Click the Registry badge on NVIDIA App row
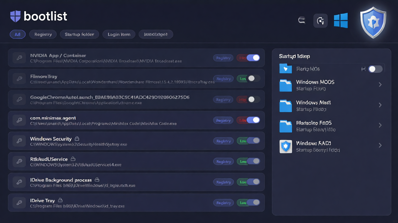Viewport: 398px width, 223px height. point(223,58)
